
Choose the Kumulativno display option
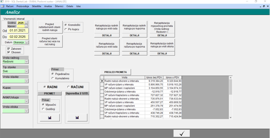pos(53,78)
